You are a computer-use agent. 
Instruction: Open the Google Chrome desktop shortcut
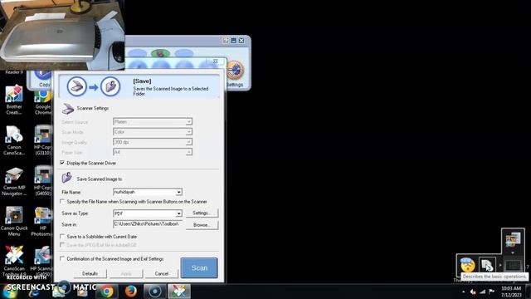pos(43,102)
